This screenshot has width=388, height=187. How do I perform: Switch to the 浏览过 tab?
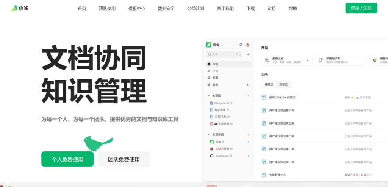pos(283,84)
